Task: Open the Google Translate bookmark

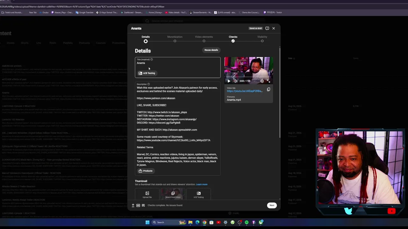Action: (84, 12)
